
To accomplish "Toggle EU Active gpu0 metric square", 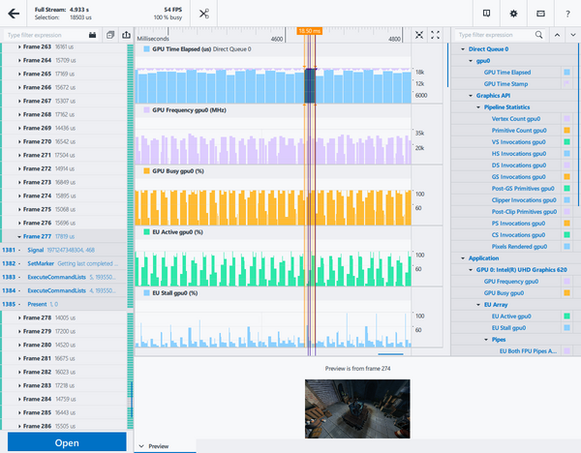I will tap(567, 317).
